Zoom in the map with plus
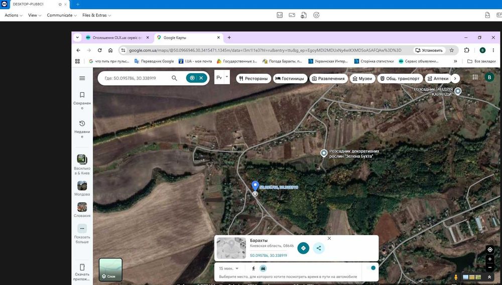This screenshot has height=285, width=502. pyautogui.click(x=490, y=259)
